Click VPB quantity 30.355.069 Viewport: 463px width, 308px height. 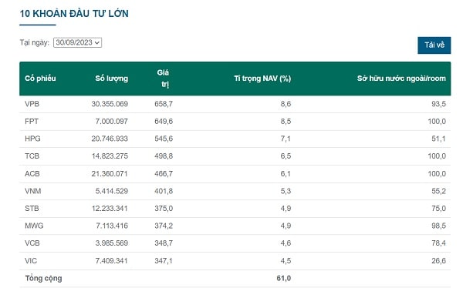coord(110,104)
